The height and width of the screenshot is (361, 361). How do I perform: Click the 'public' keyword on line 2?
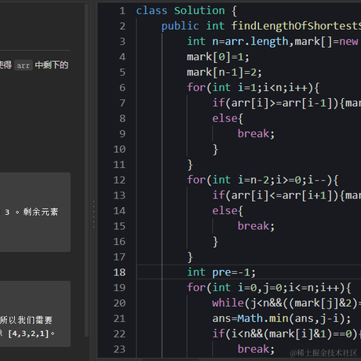[x=180, y=26]
